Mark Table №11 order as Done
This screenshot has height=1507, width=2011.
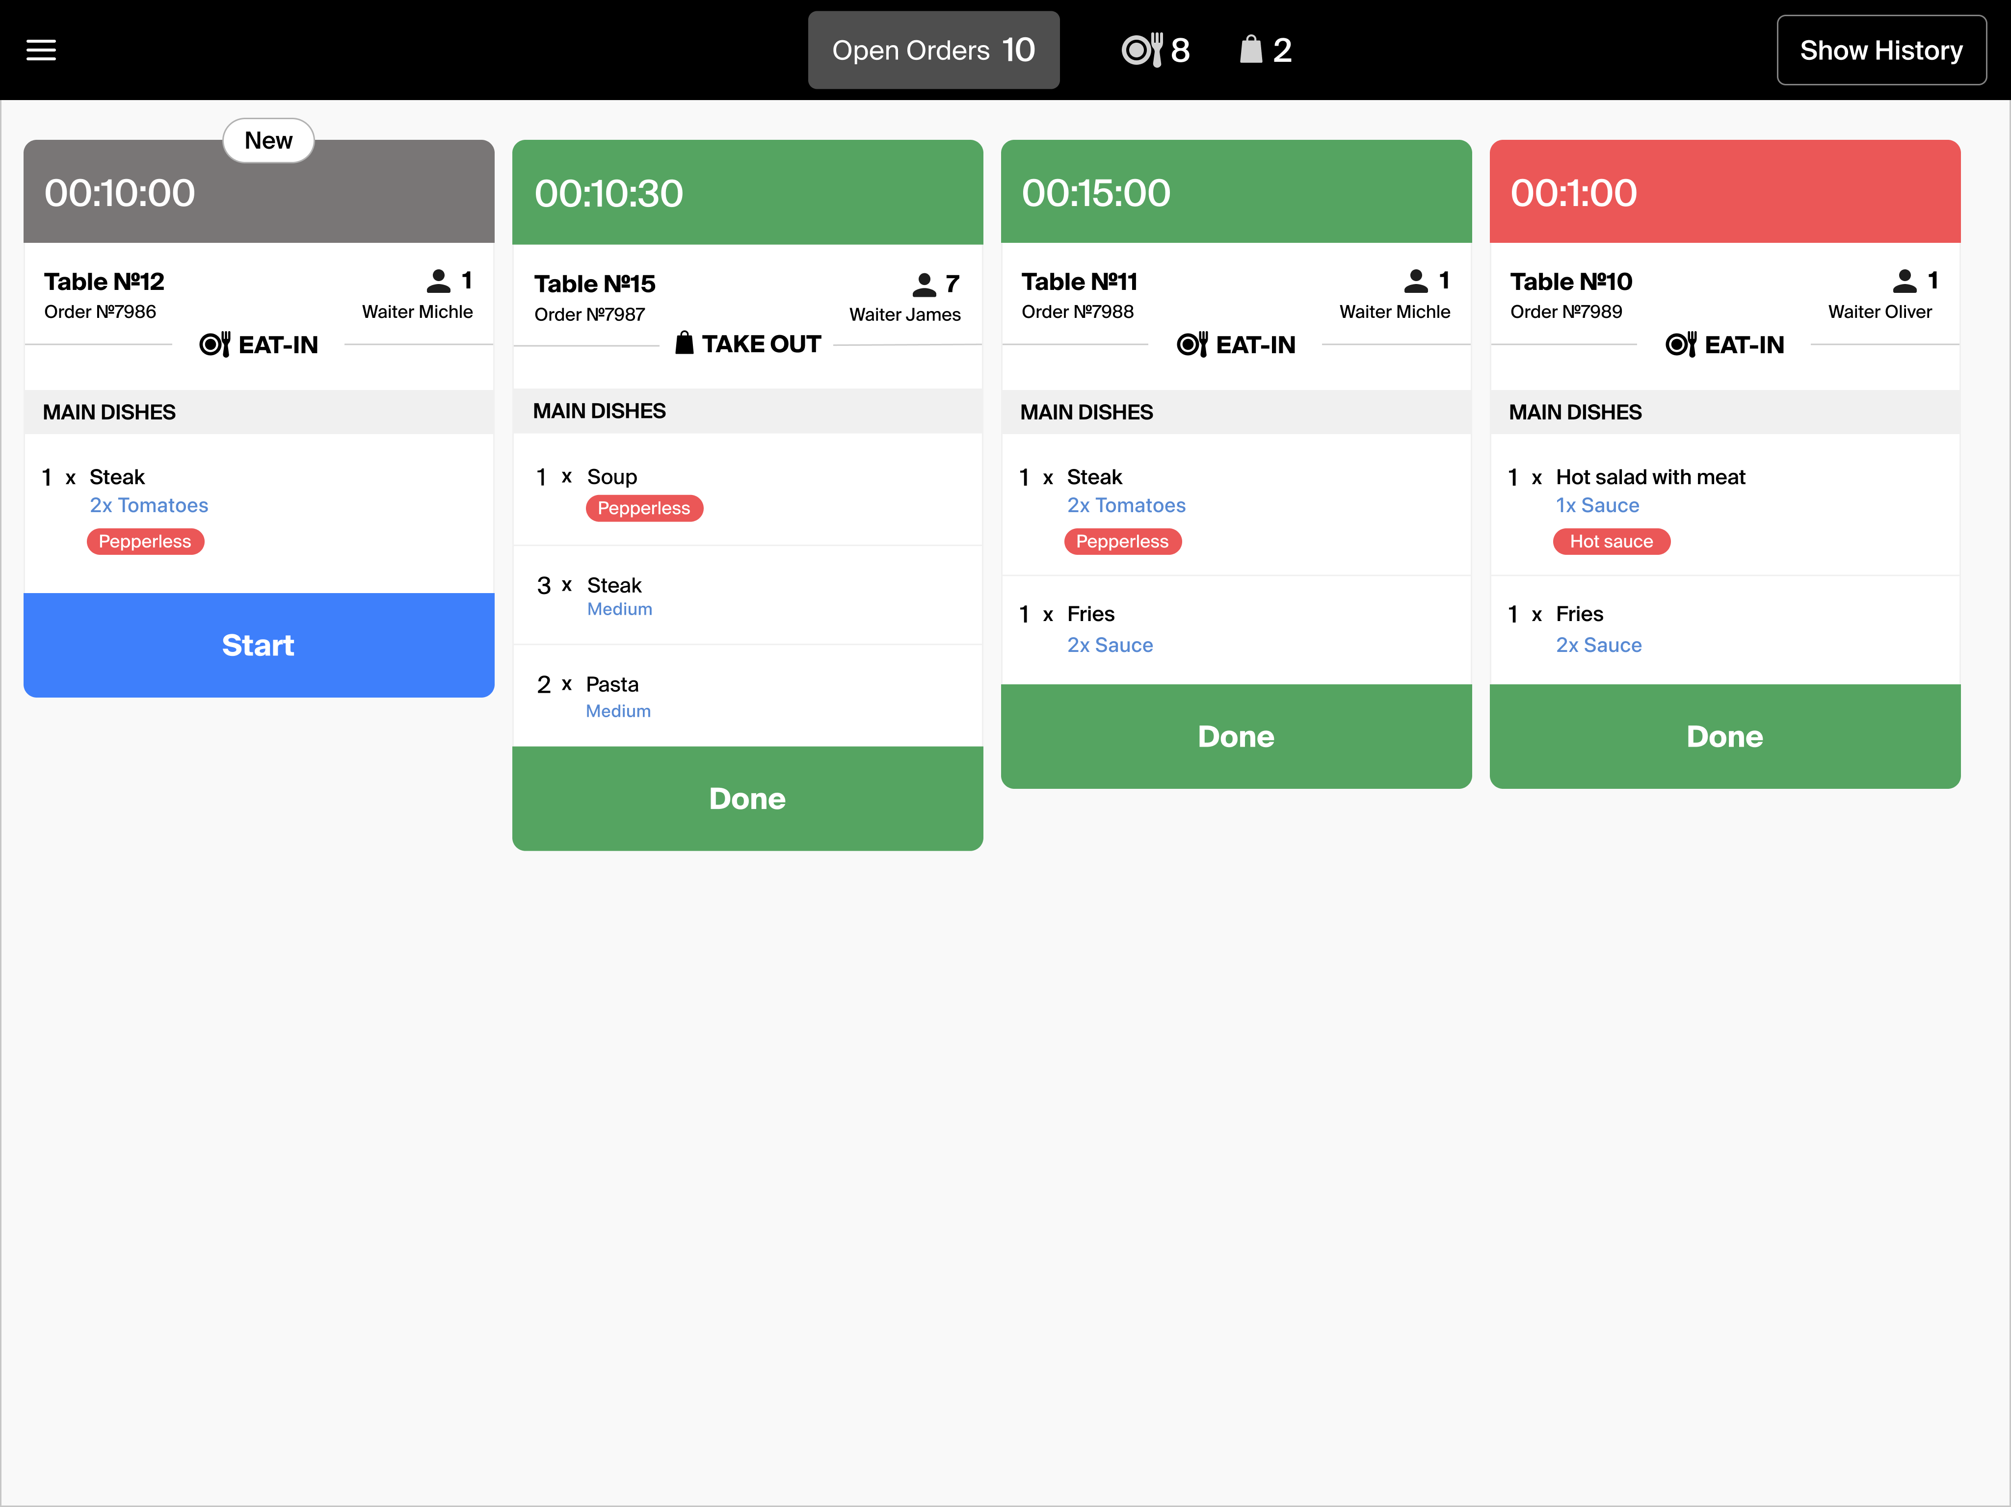[x=1237, y=737]
